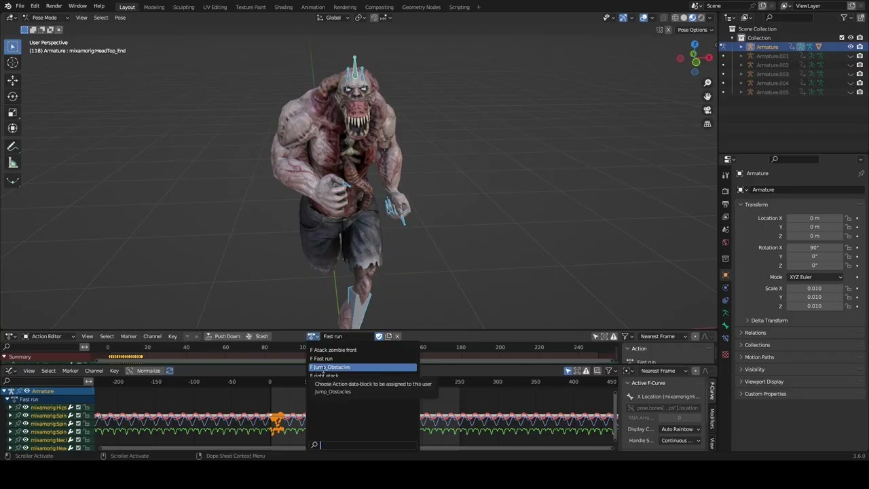Click Object Data armature properties tab icon
This screenshot has height=489, width=869.
725,313
